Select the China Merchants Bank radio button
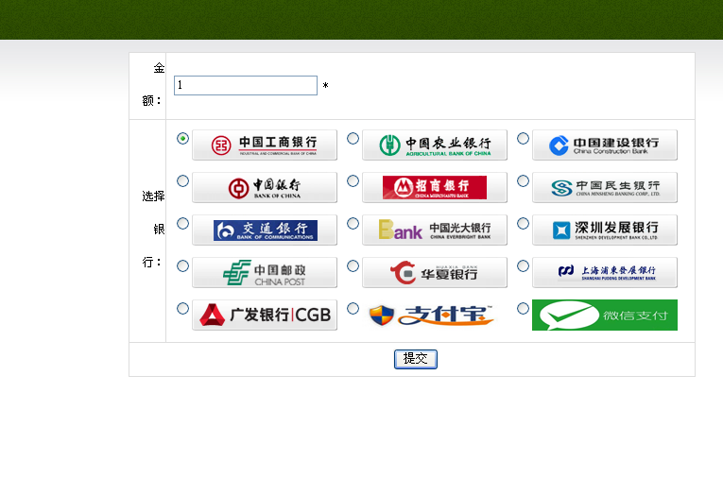 (x=353, y=180)
